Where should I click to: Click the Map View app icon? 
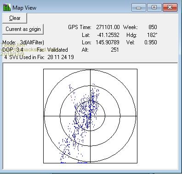click(7, 7)
